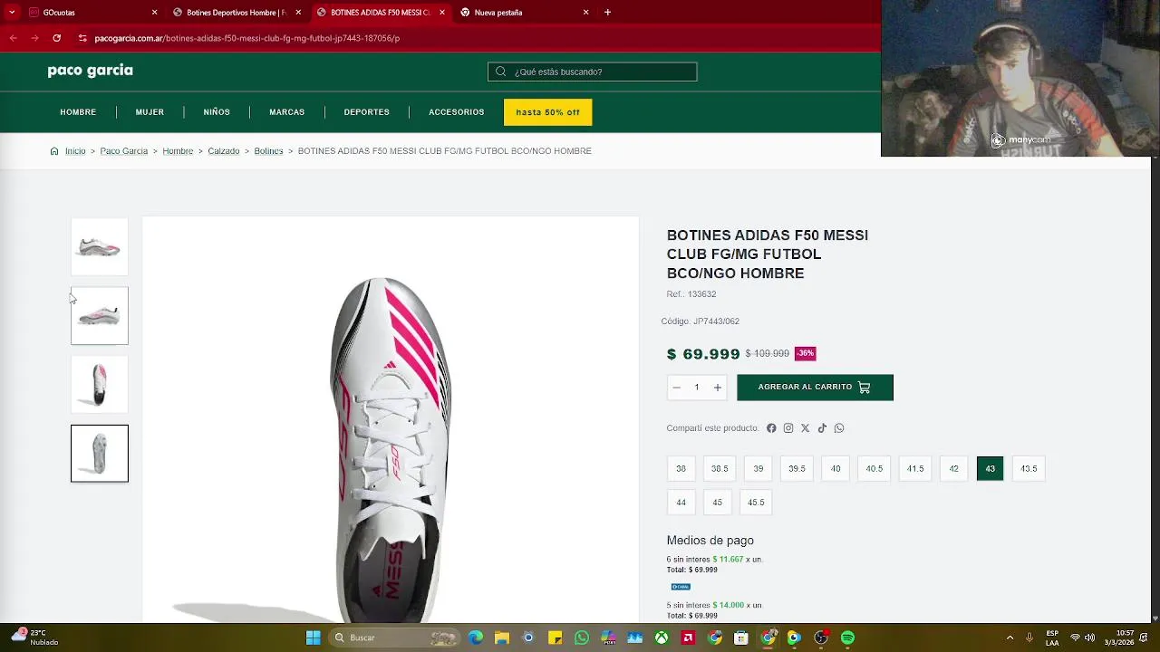
Task: Show second product thumbnail image
Action: (100, 315)
